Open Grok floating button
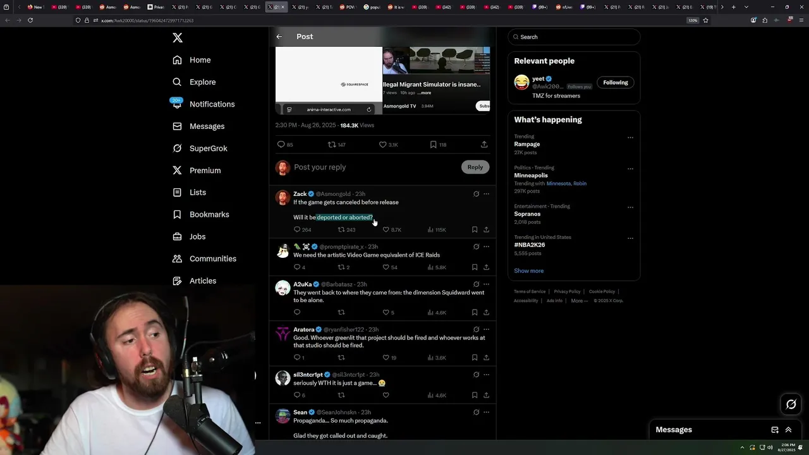This screenshot has width=809, height=455. click(x=791, y=404)
